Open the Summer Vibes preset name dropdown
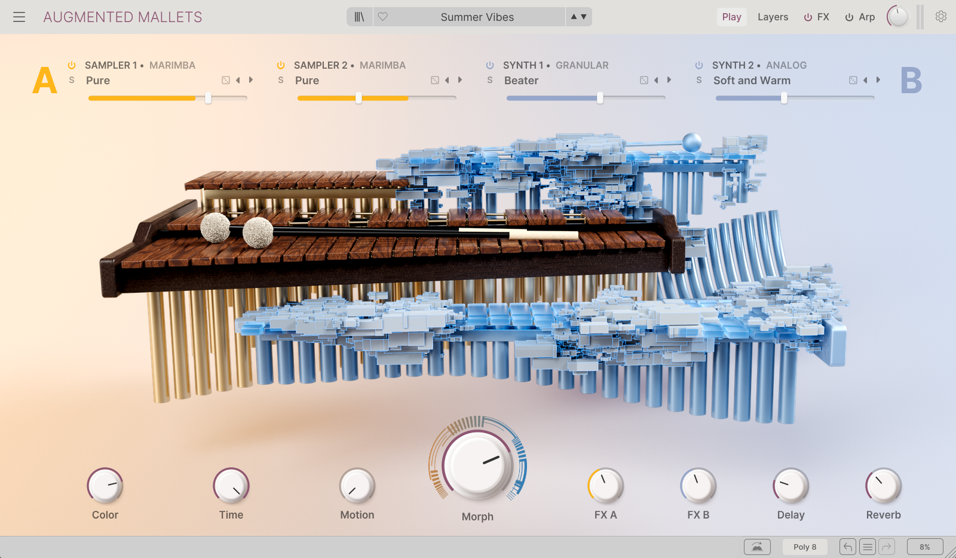Screen dimensions: 956x558 tap(477, 17)
